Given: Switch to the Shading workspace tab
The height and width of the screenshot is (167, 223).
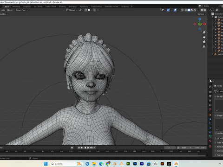Looking at the screenshot, I should [62, 6].
